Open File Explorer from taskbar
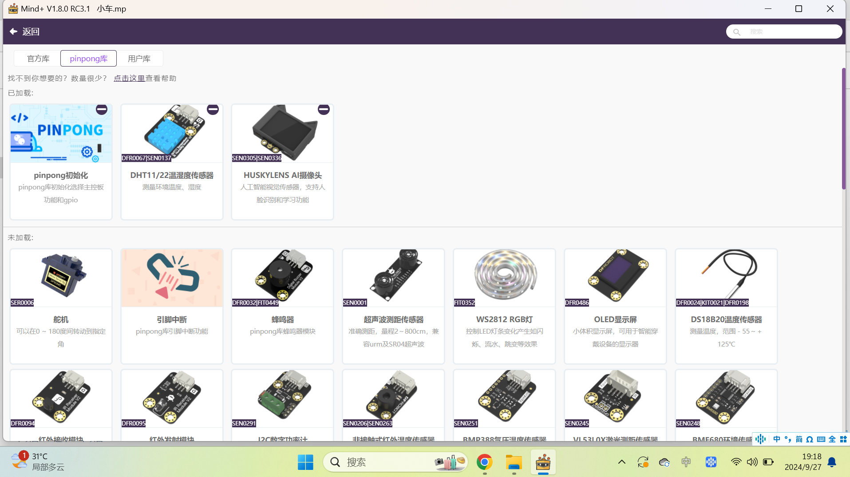 [514, 462]
